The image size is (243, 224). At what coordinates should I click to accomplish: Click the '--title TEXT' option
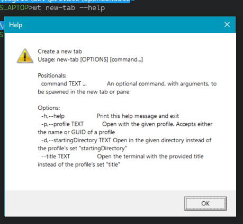click(56, 157)
